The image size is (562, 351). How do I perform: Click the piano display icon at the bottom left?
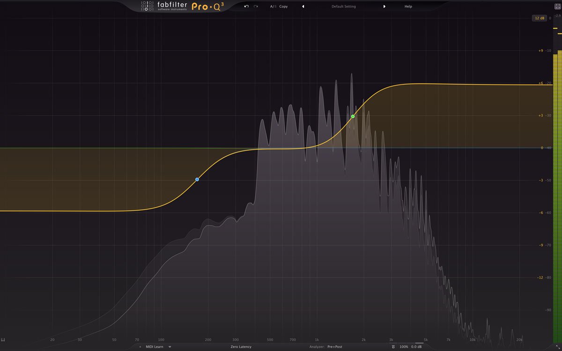[3, 340]
